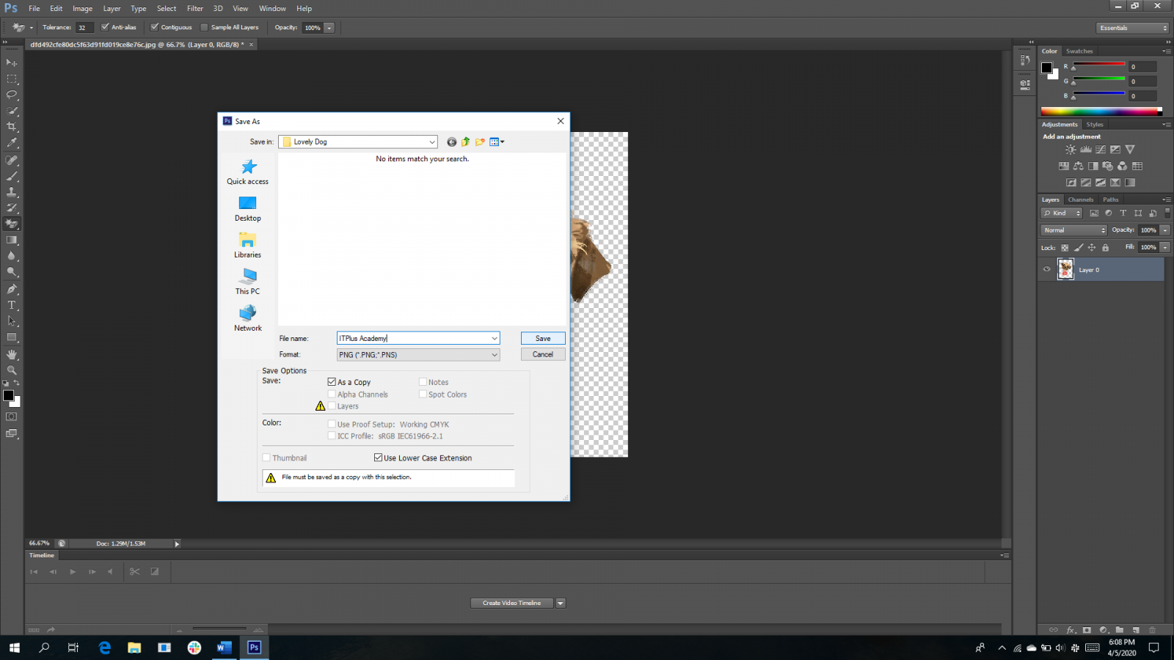Open the Save in Lovely Dog dropdown

(431, 142)
